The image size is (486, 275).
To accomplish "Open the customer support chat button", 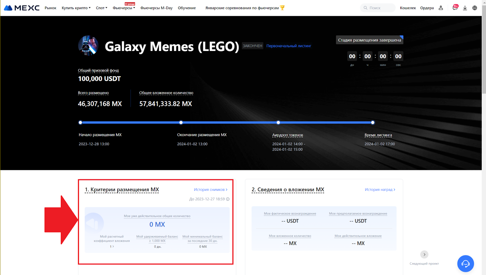I will point(465,263).
